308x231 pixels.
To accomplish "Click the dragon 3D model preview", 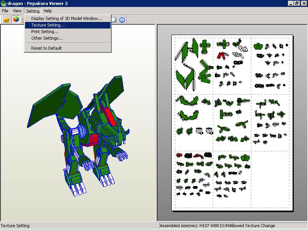I will point(78,136).
